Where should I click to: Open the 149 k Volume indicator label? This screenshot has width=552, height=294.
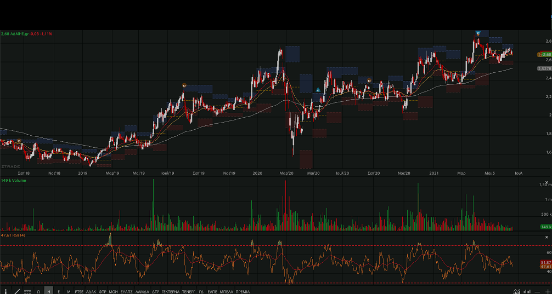pyautogui.click(x=13, y=180)
